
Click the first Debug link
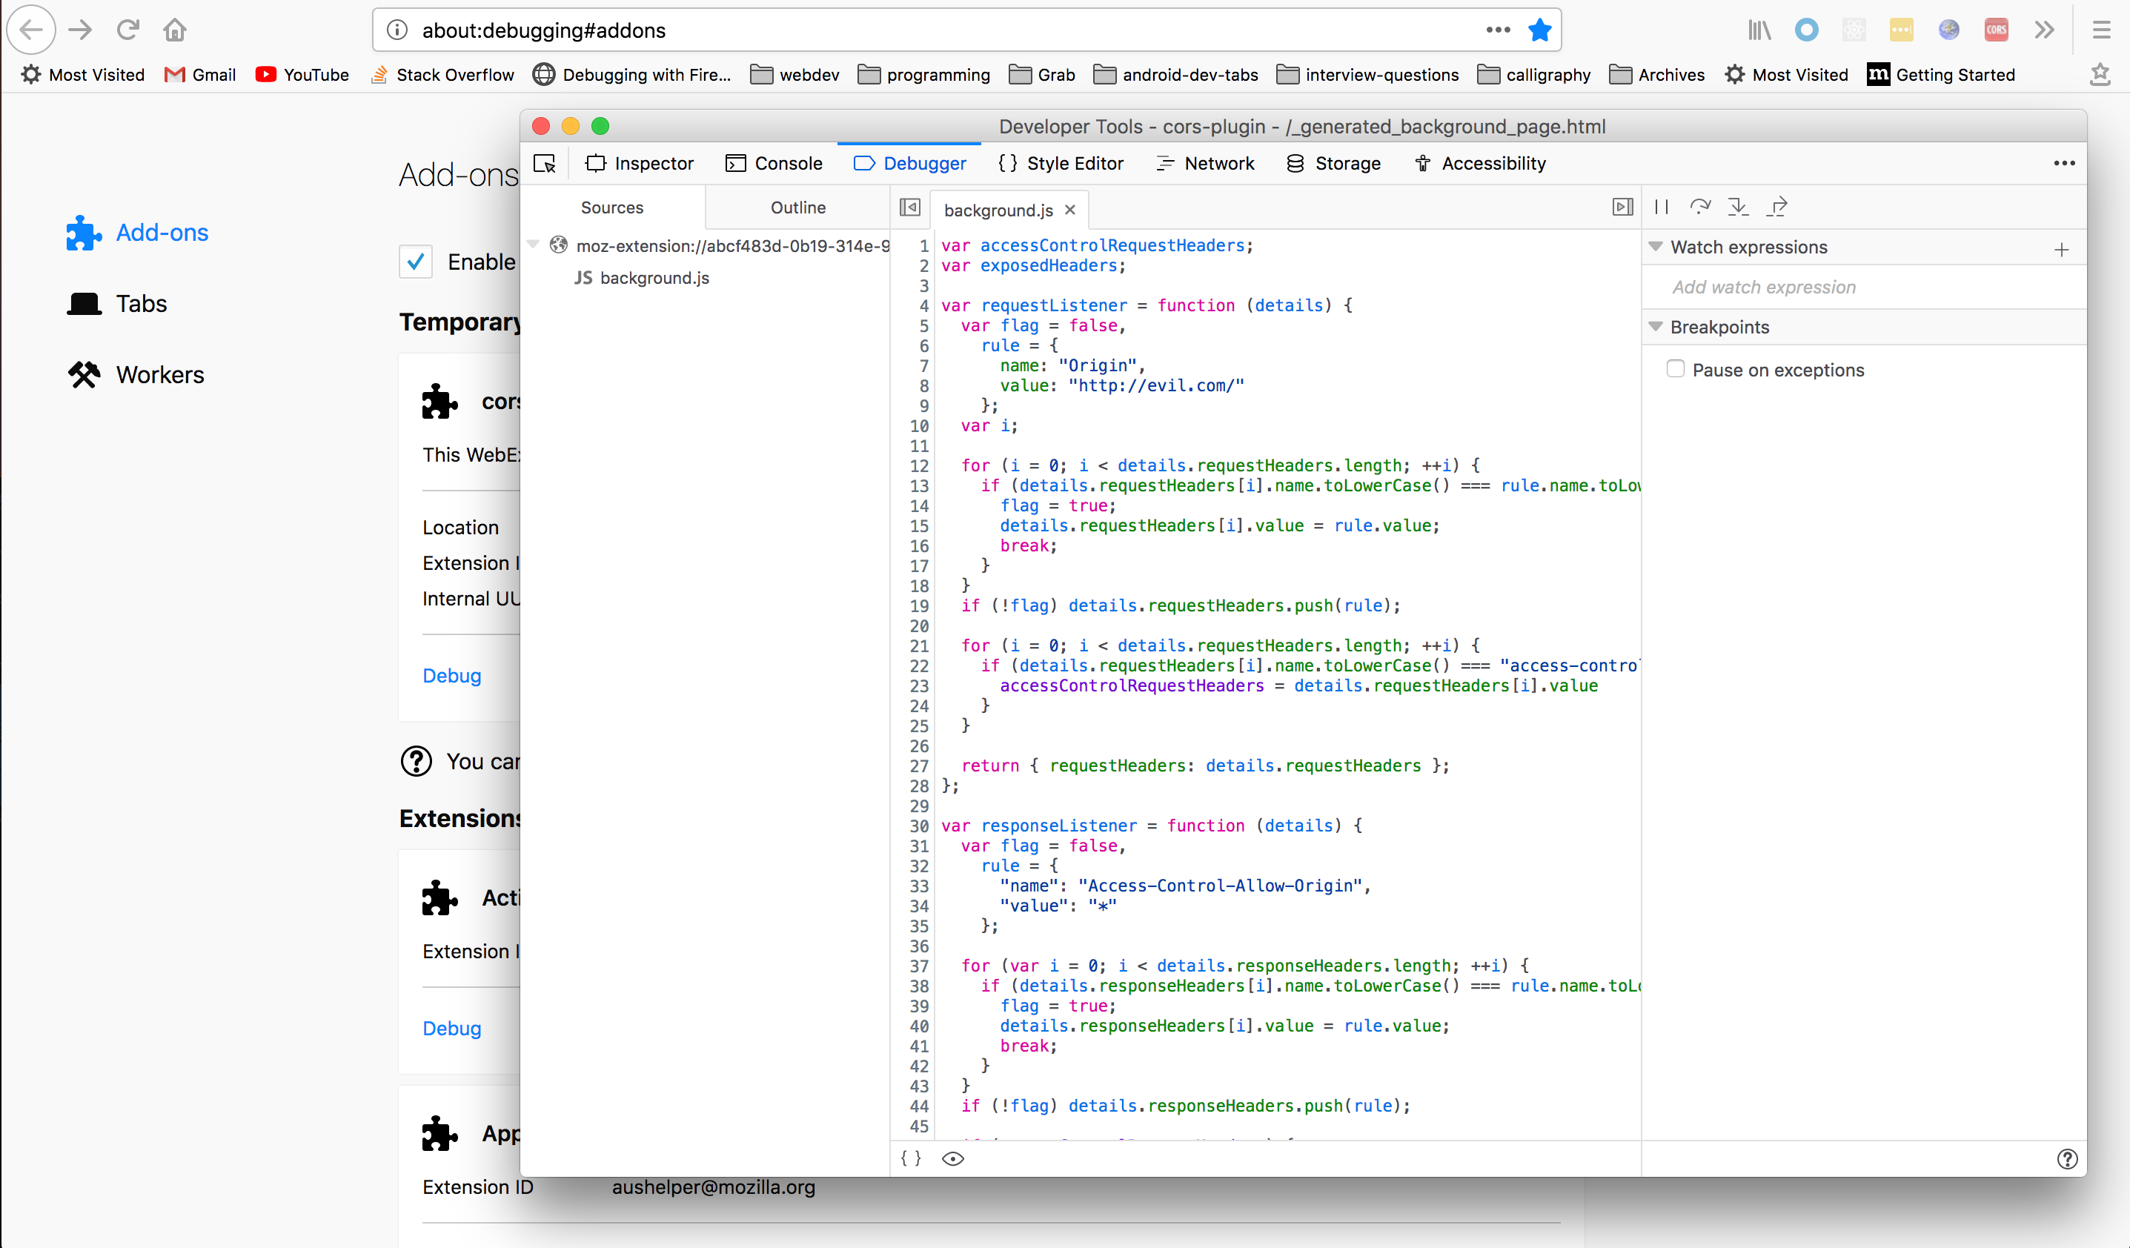click(451, 676)
